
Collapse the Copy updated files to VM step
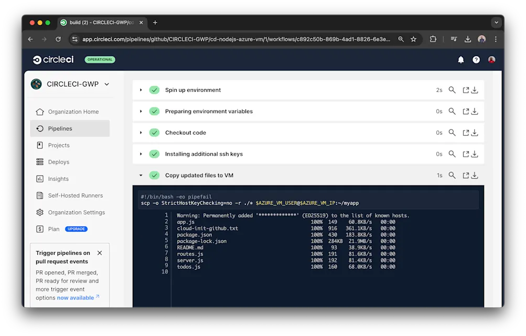[140, 175]
